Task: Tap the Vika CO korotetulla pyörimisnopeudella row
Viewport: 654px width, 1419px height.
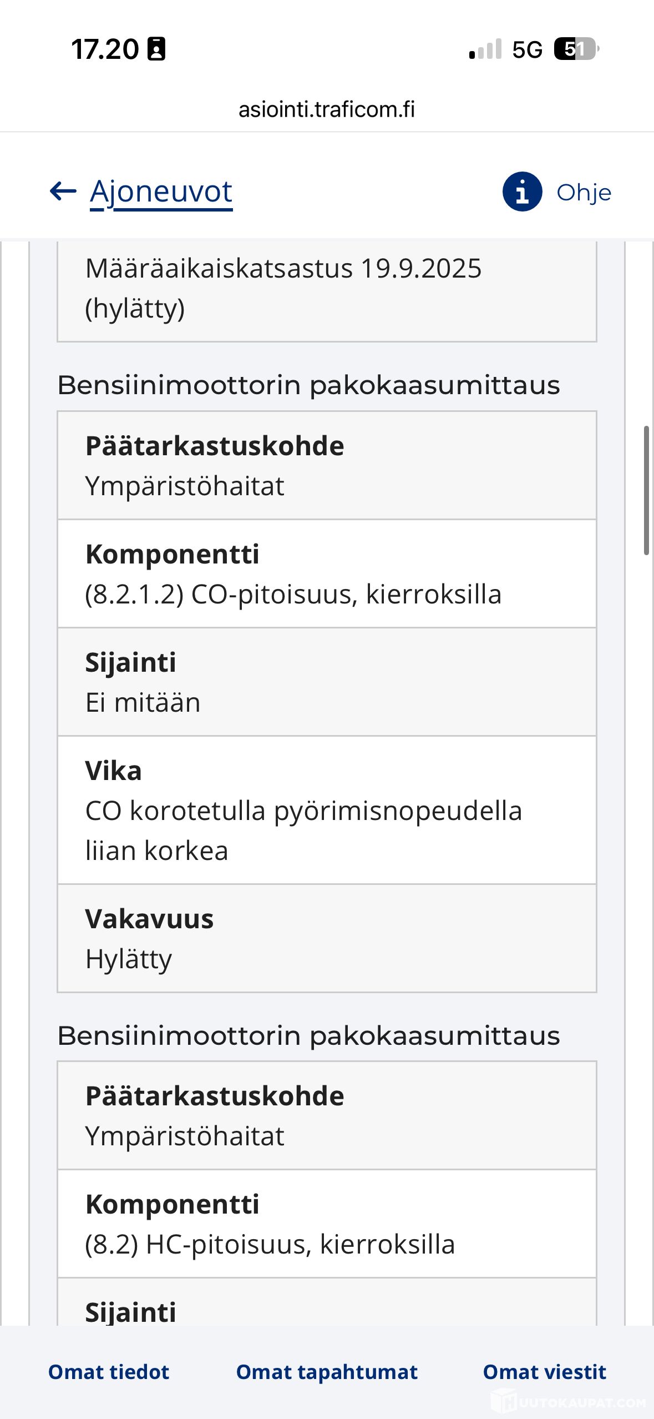Action: pos(327,811)
